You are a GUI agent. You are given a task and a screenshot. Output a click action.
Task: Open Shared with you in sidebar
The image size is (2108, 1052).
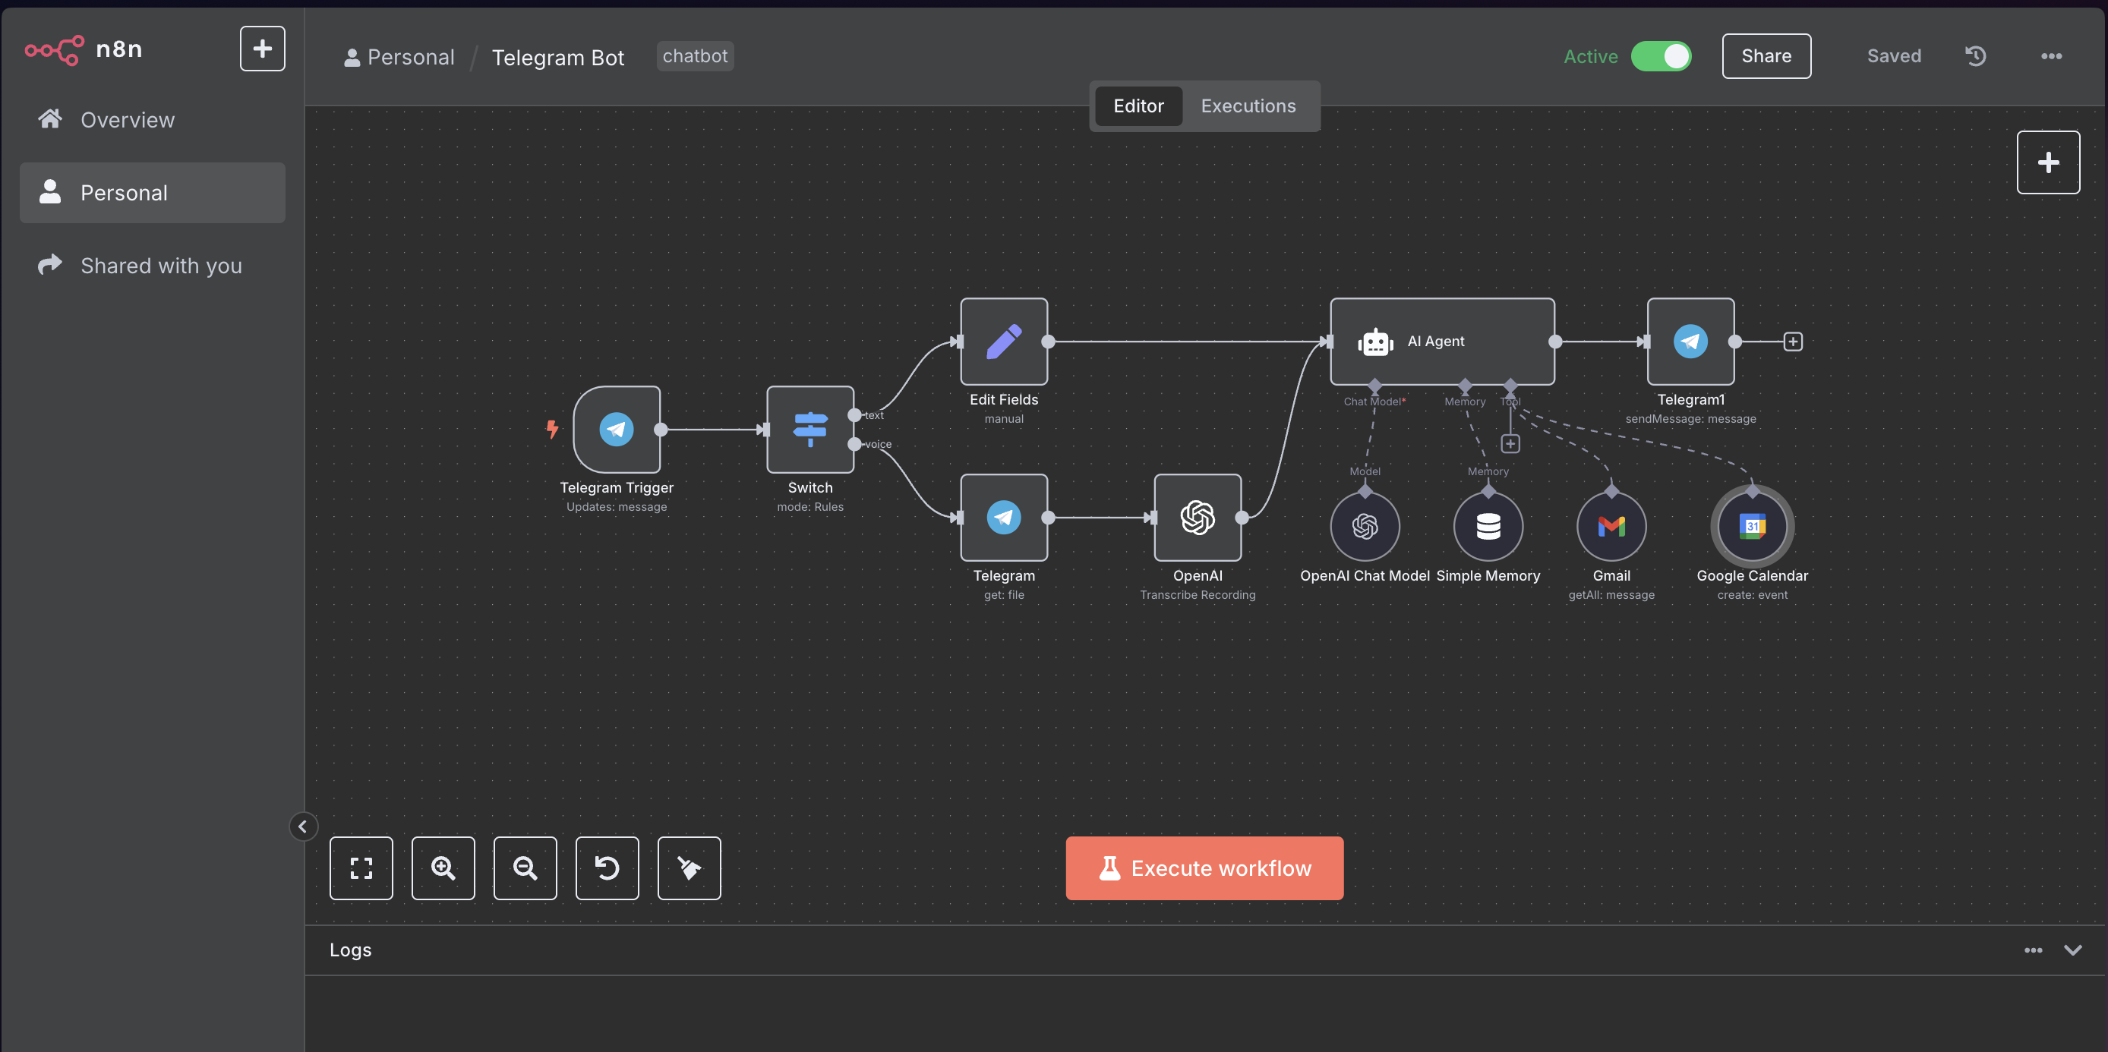point(160,266)
